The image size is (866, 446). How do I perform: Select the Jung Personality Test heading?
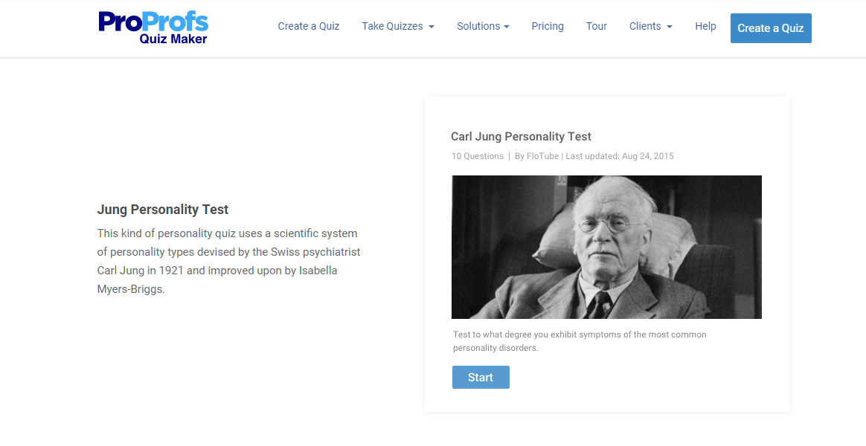point(163,210)
